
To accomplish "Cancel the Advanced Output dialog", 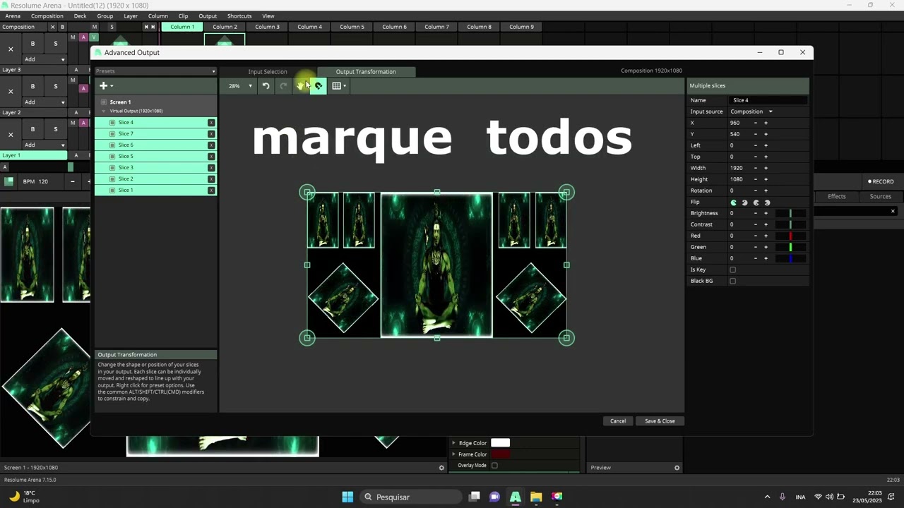I will point(618,421).
